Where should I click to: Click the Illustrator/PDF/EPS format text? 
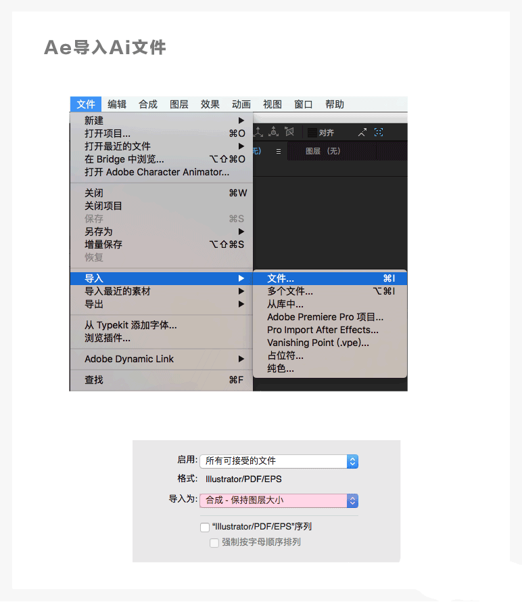coord(243,479)
